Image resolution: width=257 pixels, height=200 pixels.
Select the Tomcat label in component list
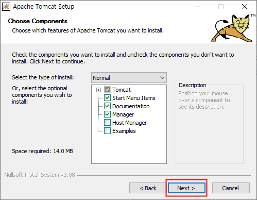[x=122, y=90]
